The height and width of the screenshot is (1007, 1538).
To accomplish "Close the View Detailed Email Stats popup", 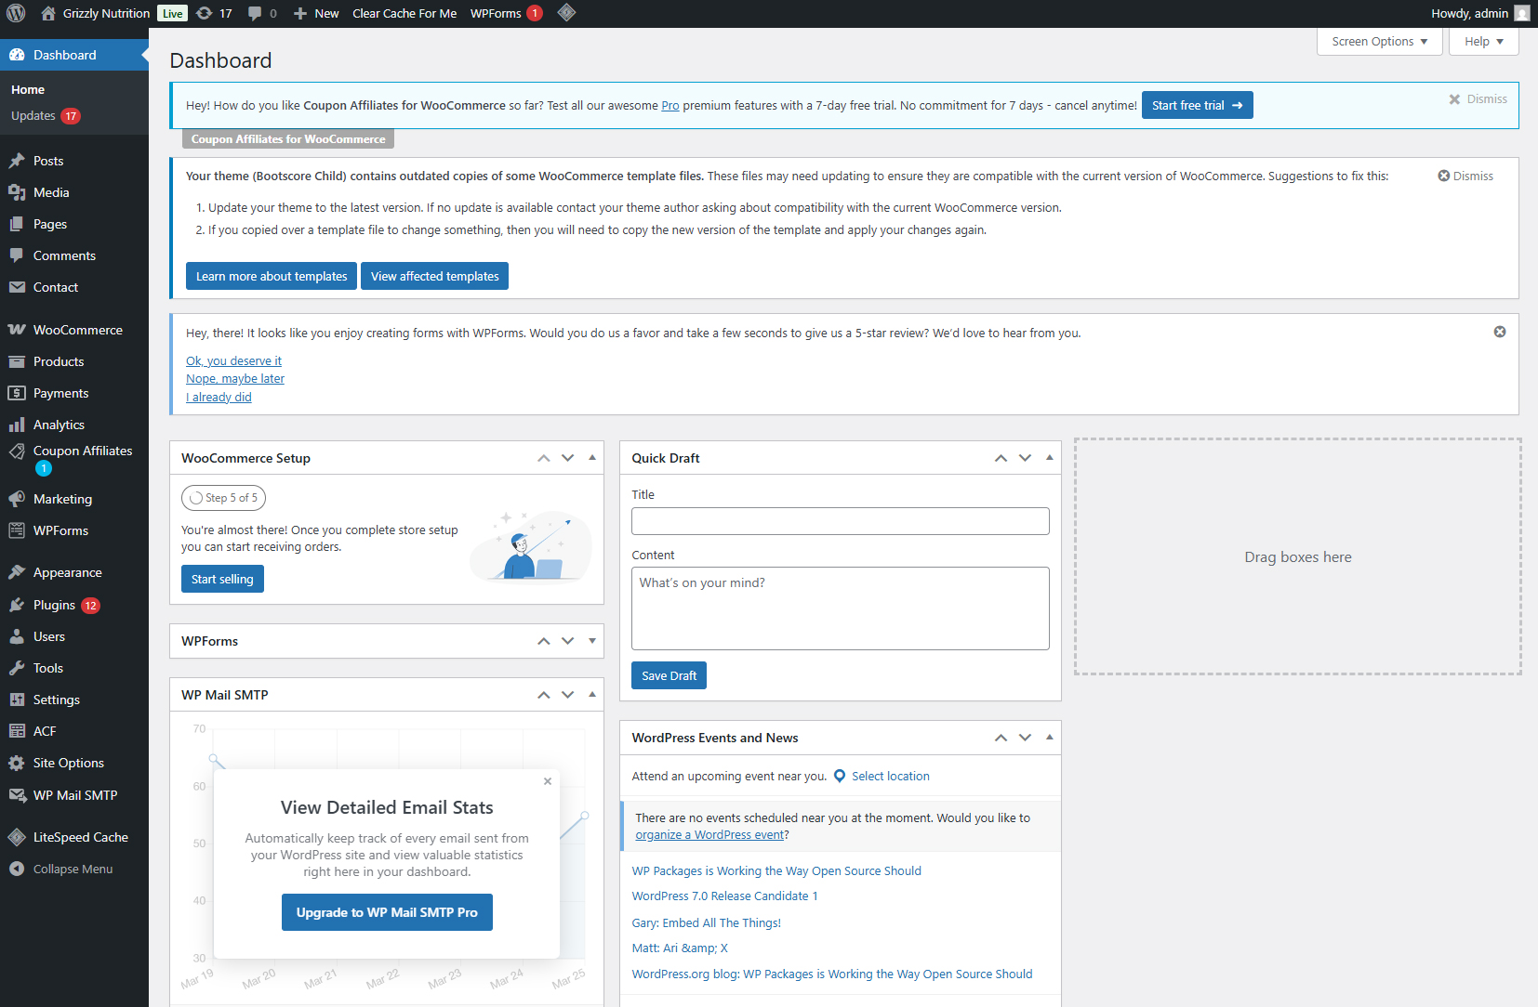I will [548, 781].
